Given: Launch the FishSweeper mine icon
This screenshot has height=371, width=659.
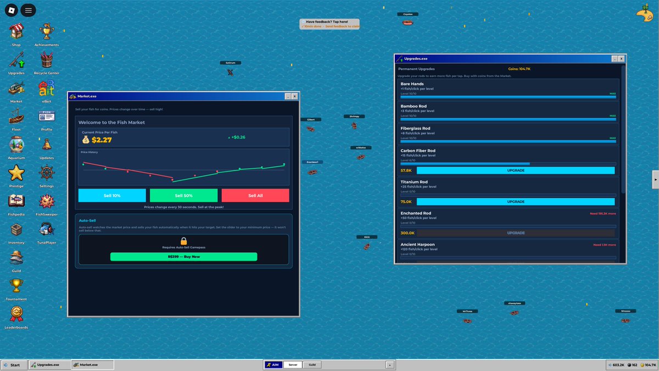Looking at the screenshot, I should tap(47, 201).
